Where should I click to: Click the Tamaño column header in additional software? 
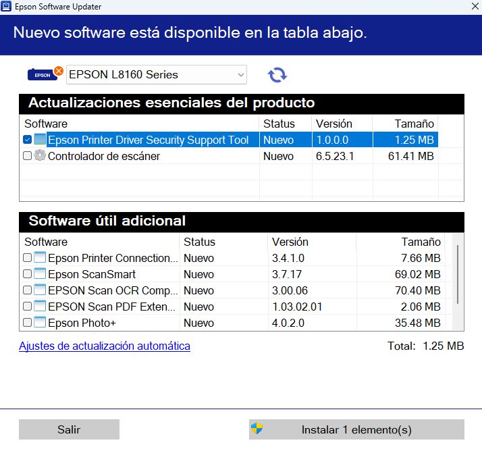pyautogui.click(x=421, y=242)
